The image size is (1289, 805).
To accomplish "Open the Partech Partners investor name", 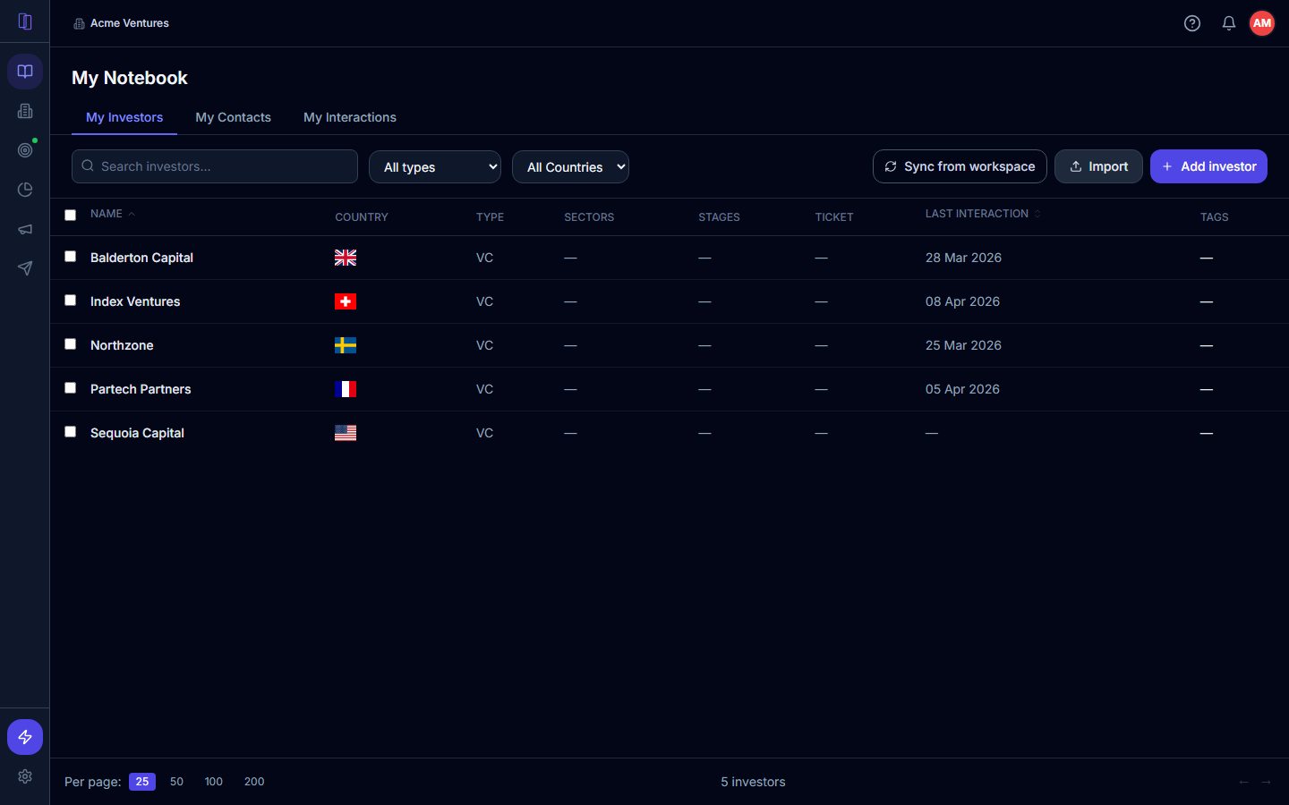I will point(141,389).
